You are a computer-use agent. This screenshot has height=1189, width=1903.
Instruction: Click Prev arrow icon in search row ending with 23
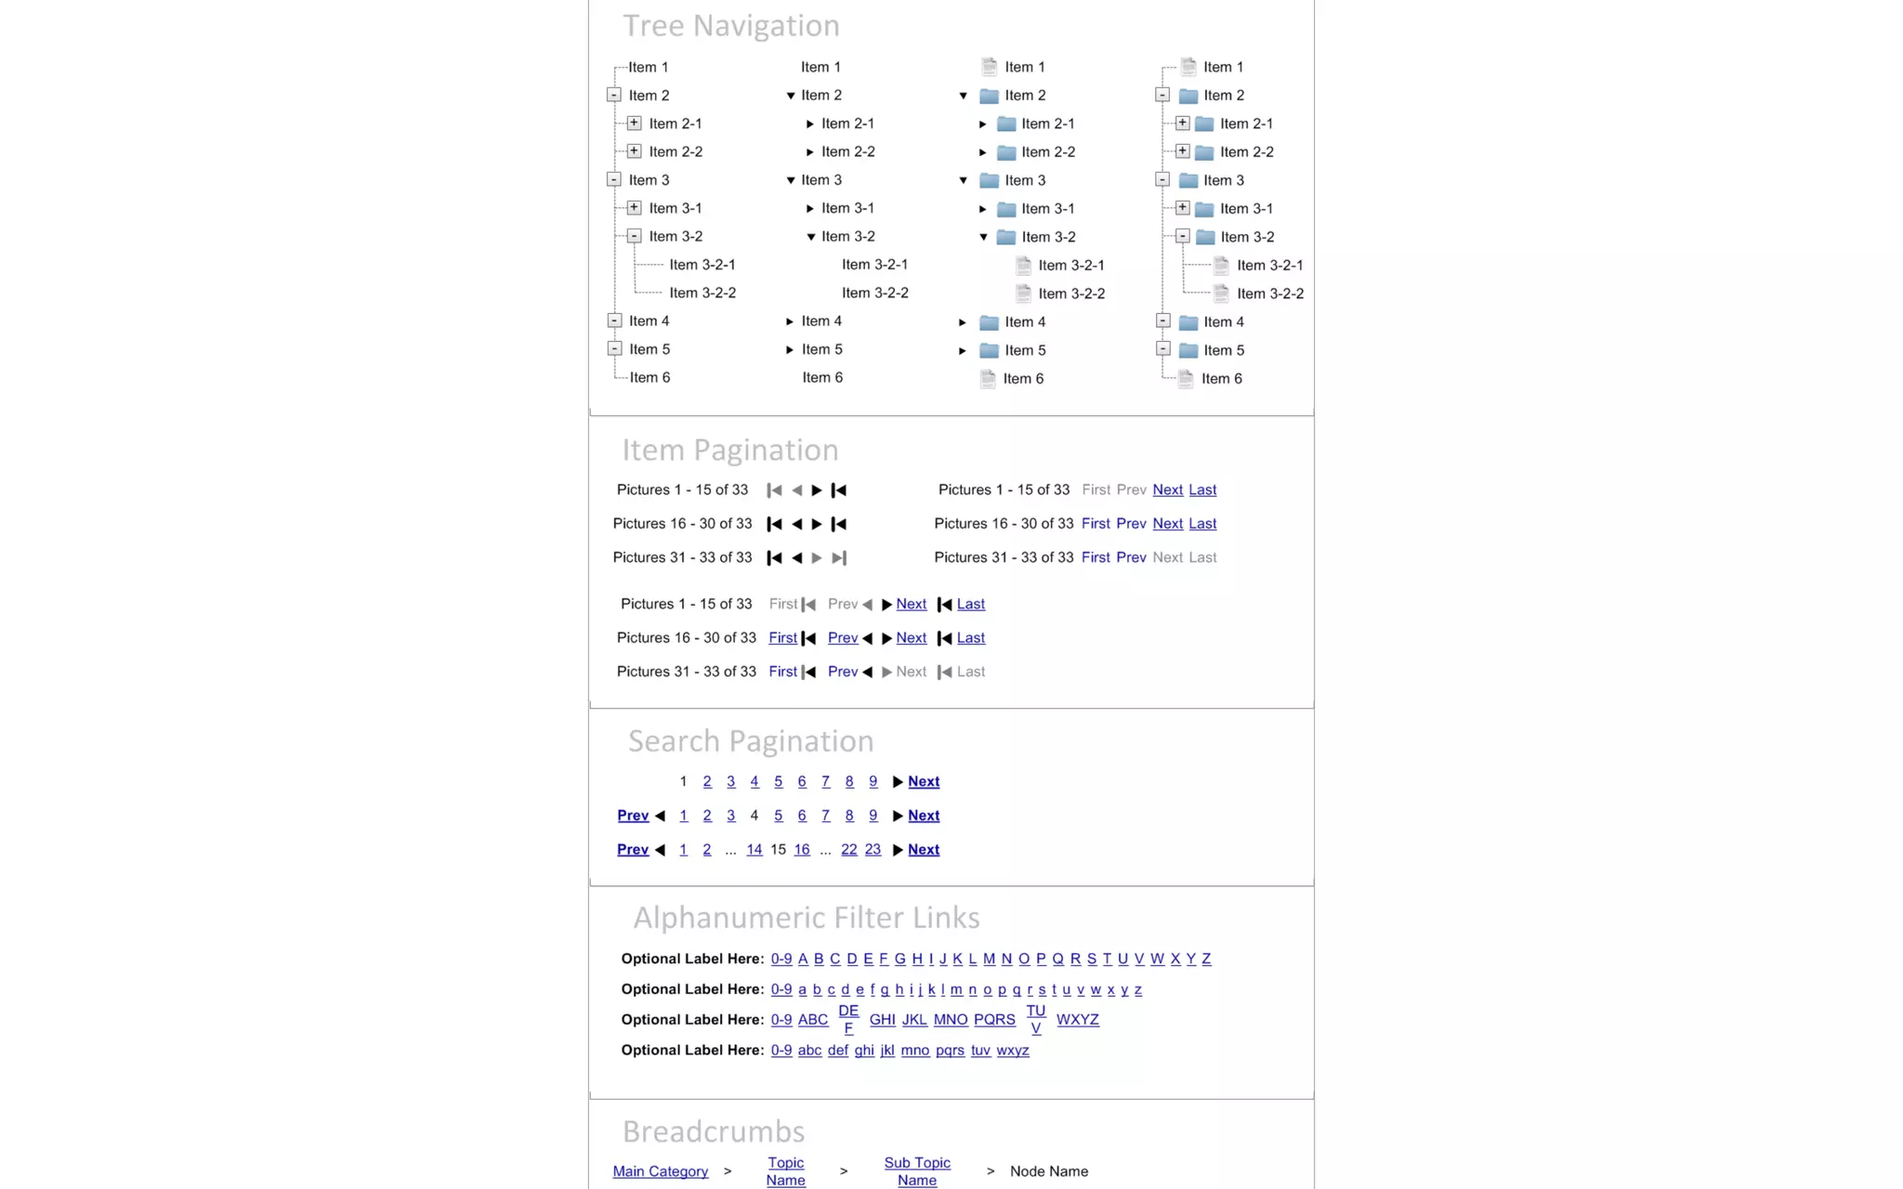(x=660, y=850)
